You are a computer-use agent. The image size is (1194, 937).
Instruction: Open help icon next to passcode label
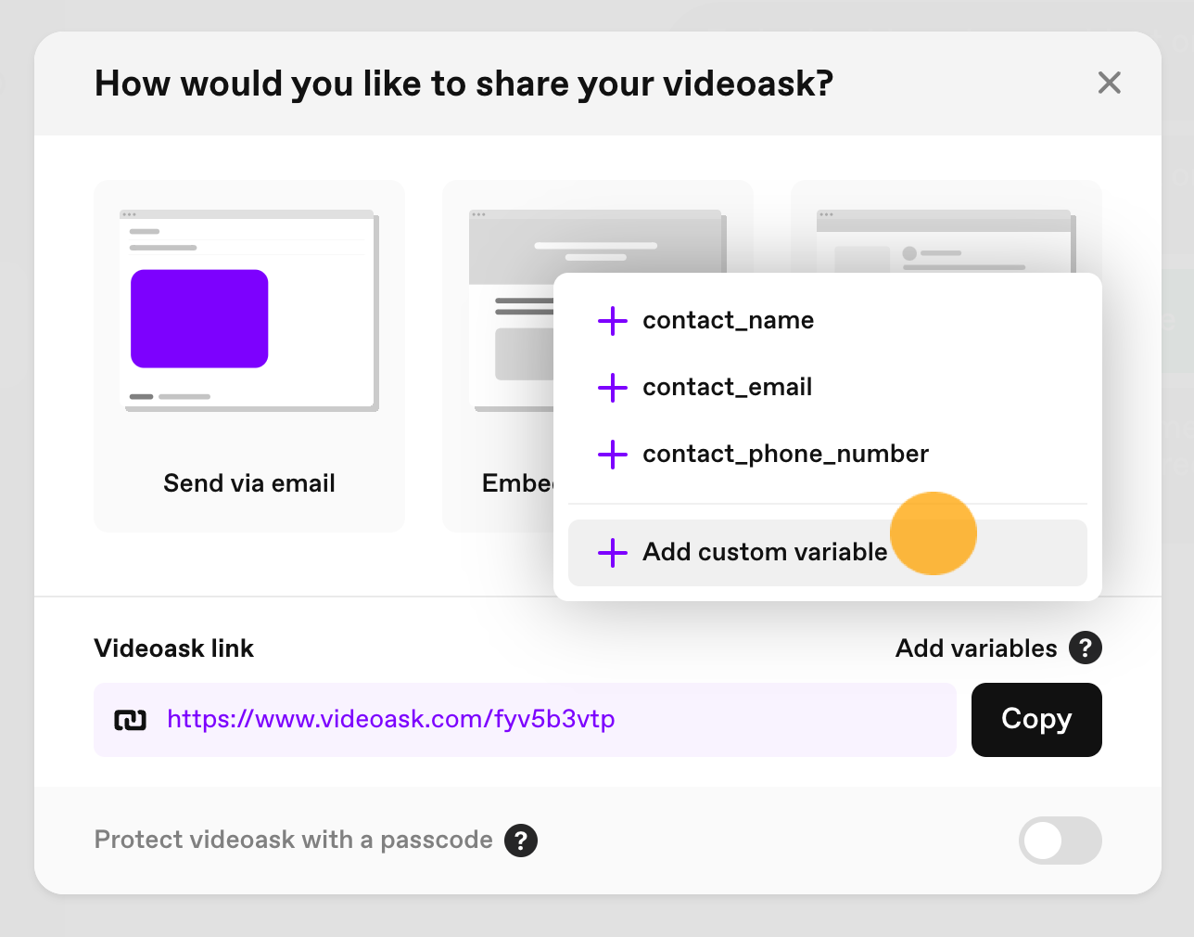point(521,841)
